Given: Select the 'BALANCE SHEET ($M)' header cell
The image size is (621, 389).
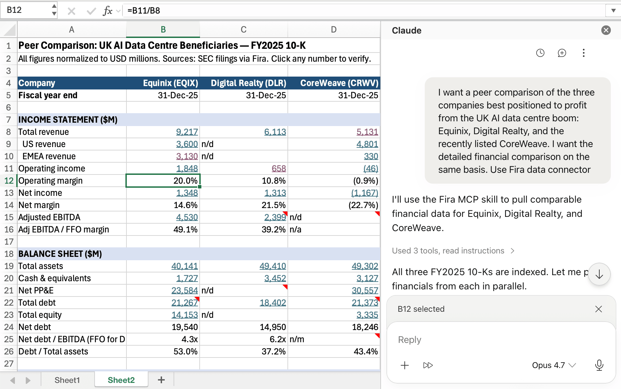Looking at the screenshot, I should pyautogui.click(x=72, y=254).
